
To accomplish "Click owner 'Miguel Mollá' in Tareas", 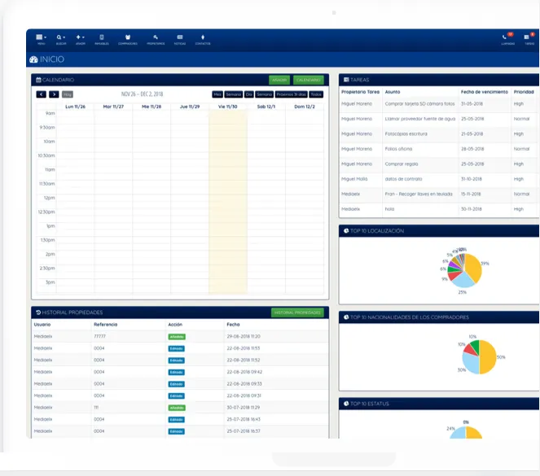I will (354, 179).
